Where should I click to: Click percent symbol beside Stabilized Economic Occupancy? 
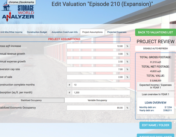tap(127, 108)
